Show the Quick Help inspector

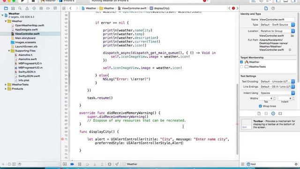[273, 8]
